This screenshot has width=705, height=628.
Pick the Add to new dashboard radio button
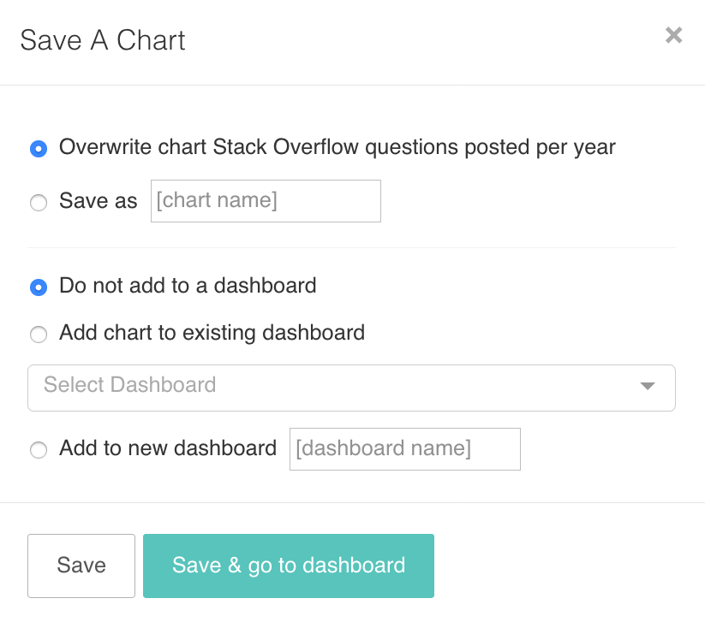tap(39, 450)
